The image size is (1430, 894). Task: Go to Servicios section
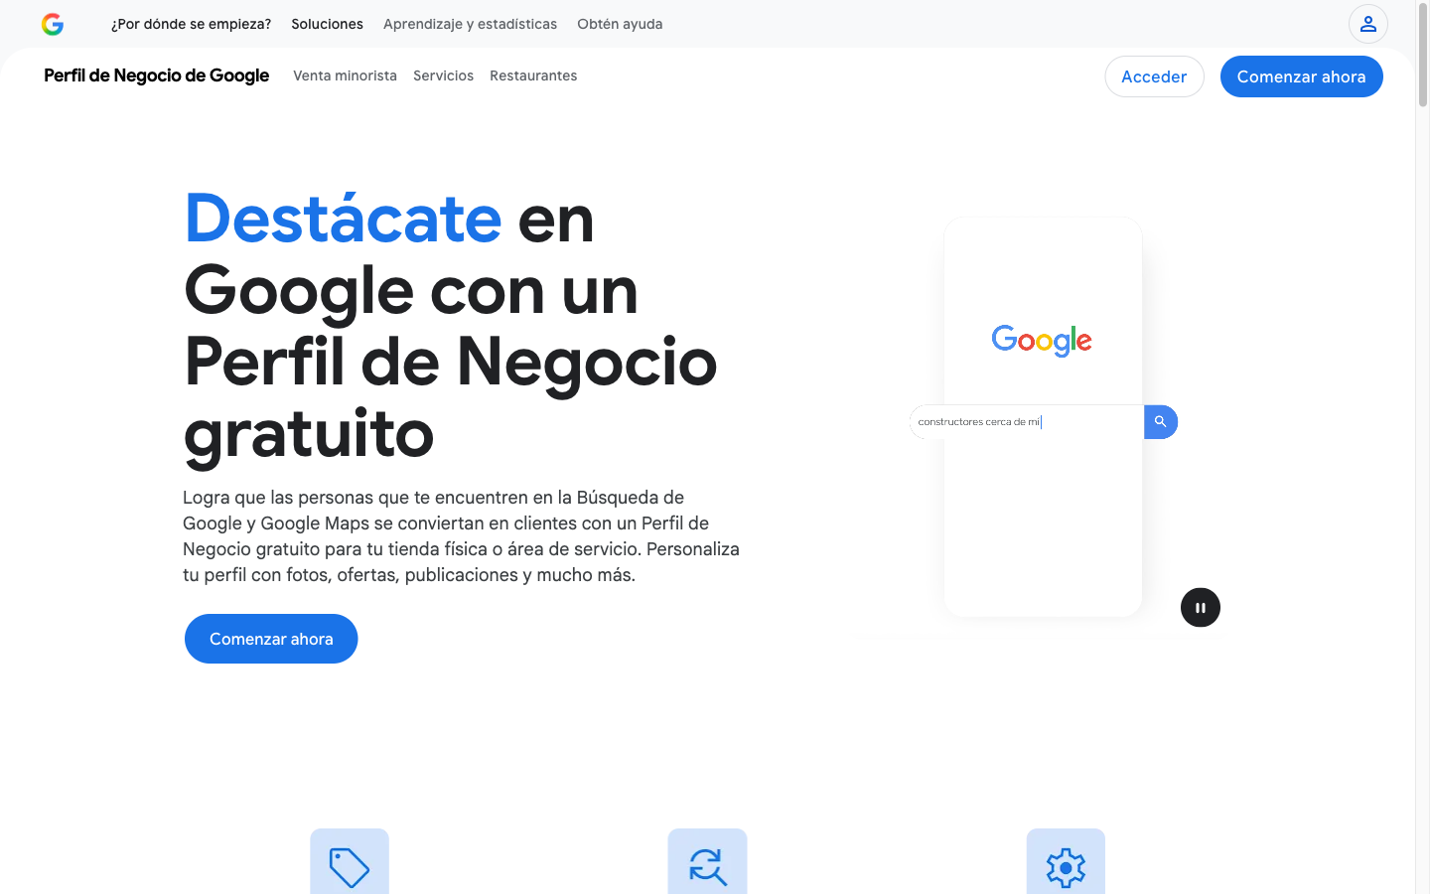(x=443, y=75)
